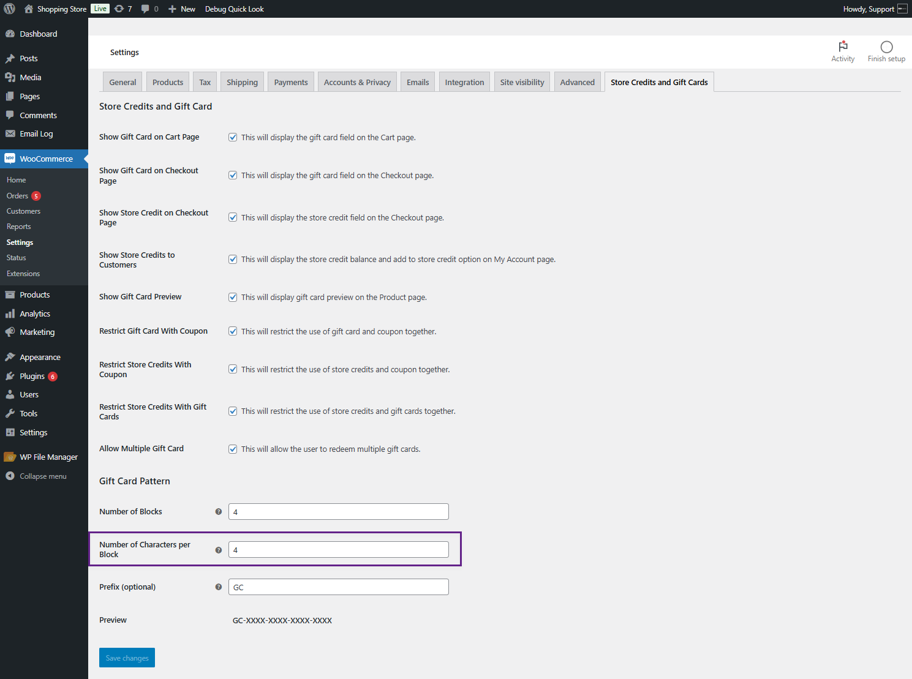Click the help tip for Number of Blocks
This screenshot has width=912, height=679.
(x=219, y=512)
